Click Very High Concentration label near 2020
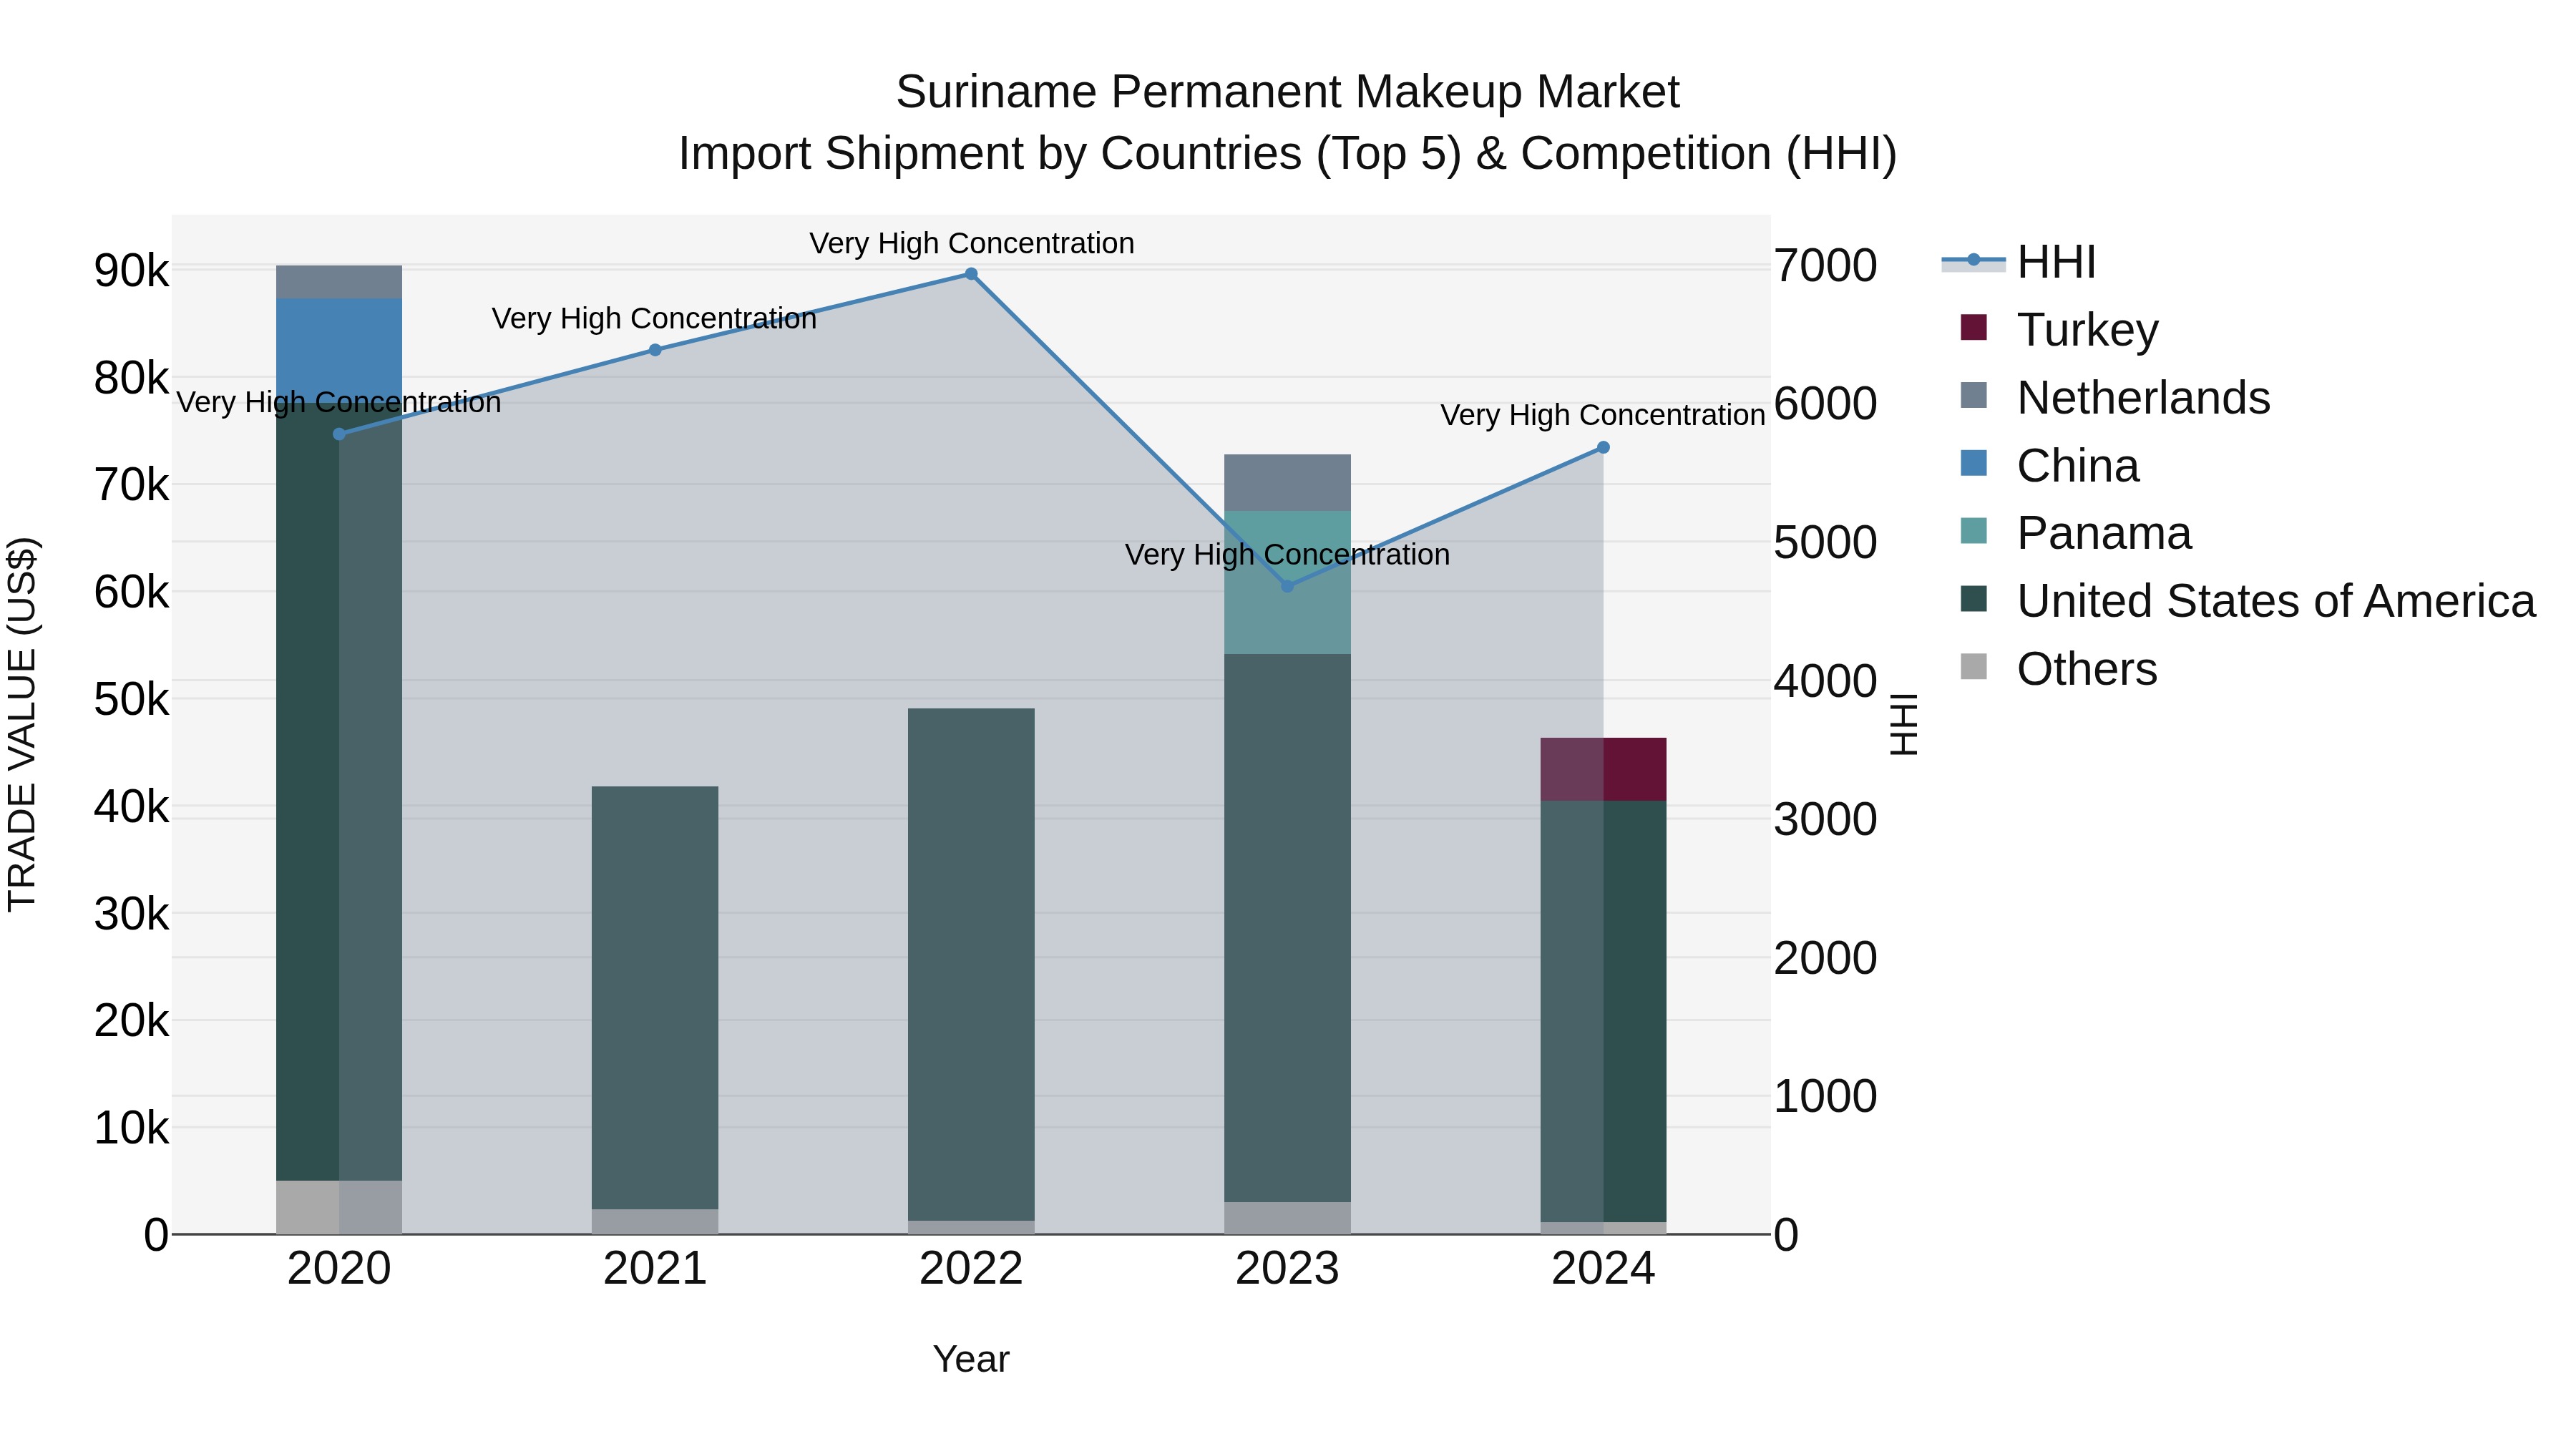The width and height of the screenshot is (2576, 1449). (x=339, y=402)
